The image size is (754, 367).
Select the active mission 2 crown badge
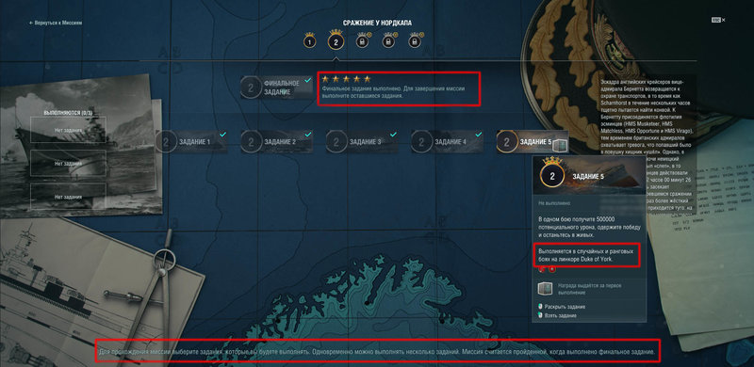pos(336,40)
